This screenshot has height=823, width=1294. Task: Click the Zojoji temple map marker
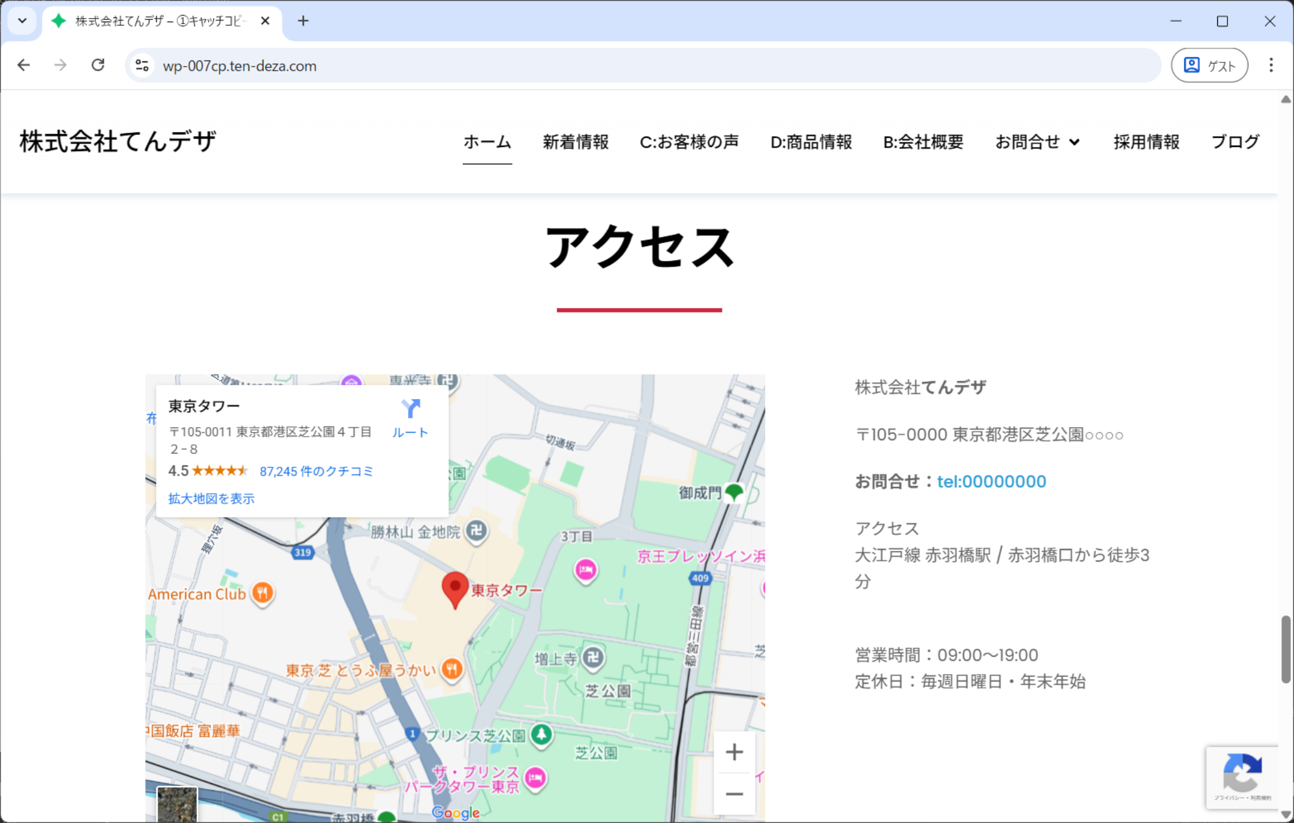coord(593,657)
